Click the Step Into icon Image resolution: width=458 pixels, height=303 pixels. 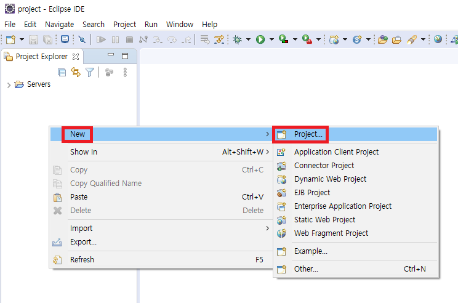pyautogui.click(x=158, y=39)
